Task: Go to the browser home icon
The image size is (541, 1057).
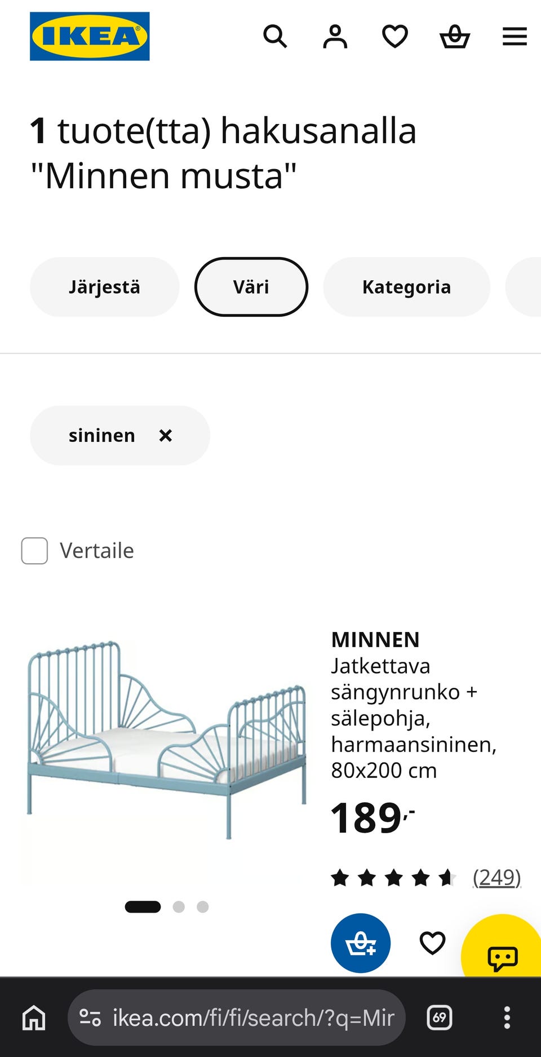Action: tap(34, 1018)
